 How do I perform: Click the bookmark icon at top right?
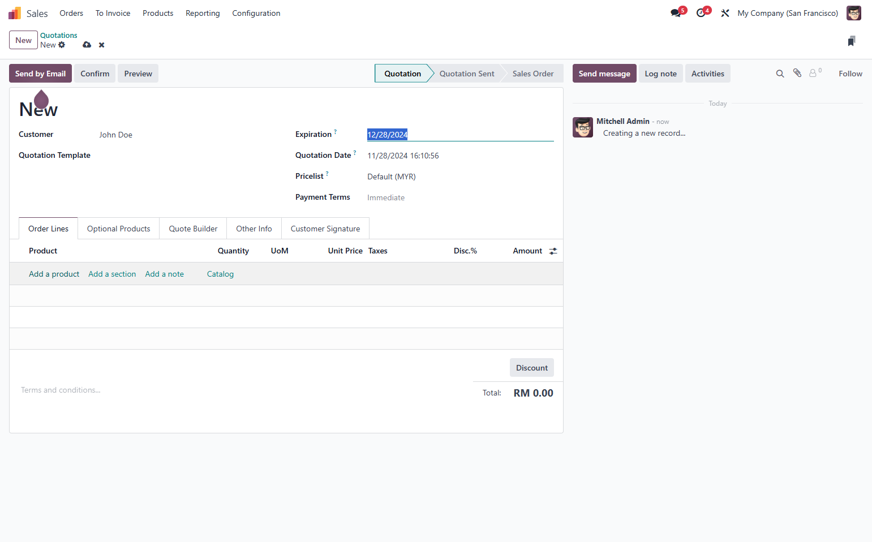point(852,41)
